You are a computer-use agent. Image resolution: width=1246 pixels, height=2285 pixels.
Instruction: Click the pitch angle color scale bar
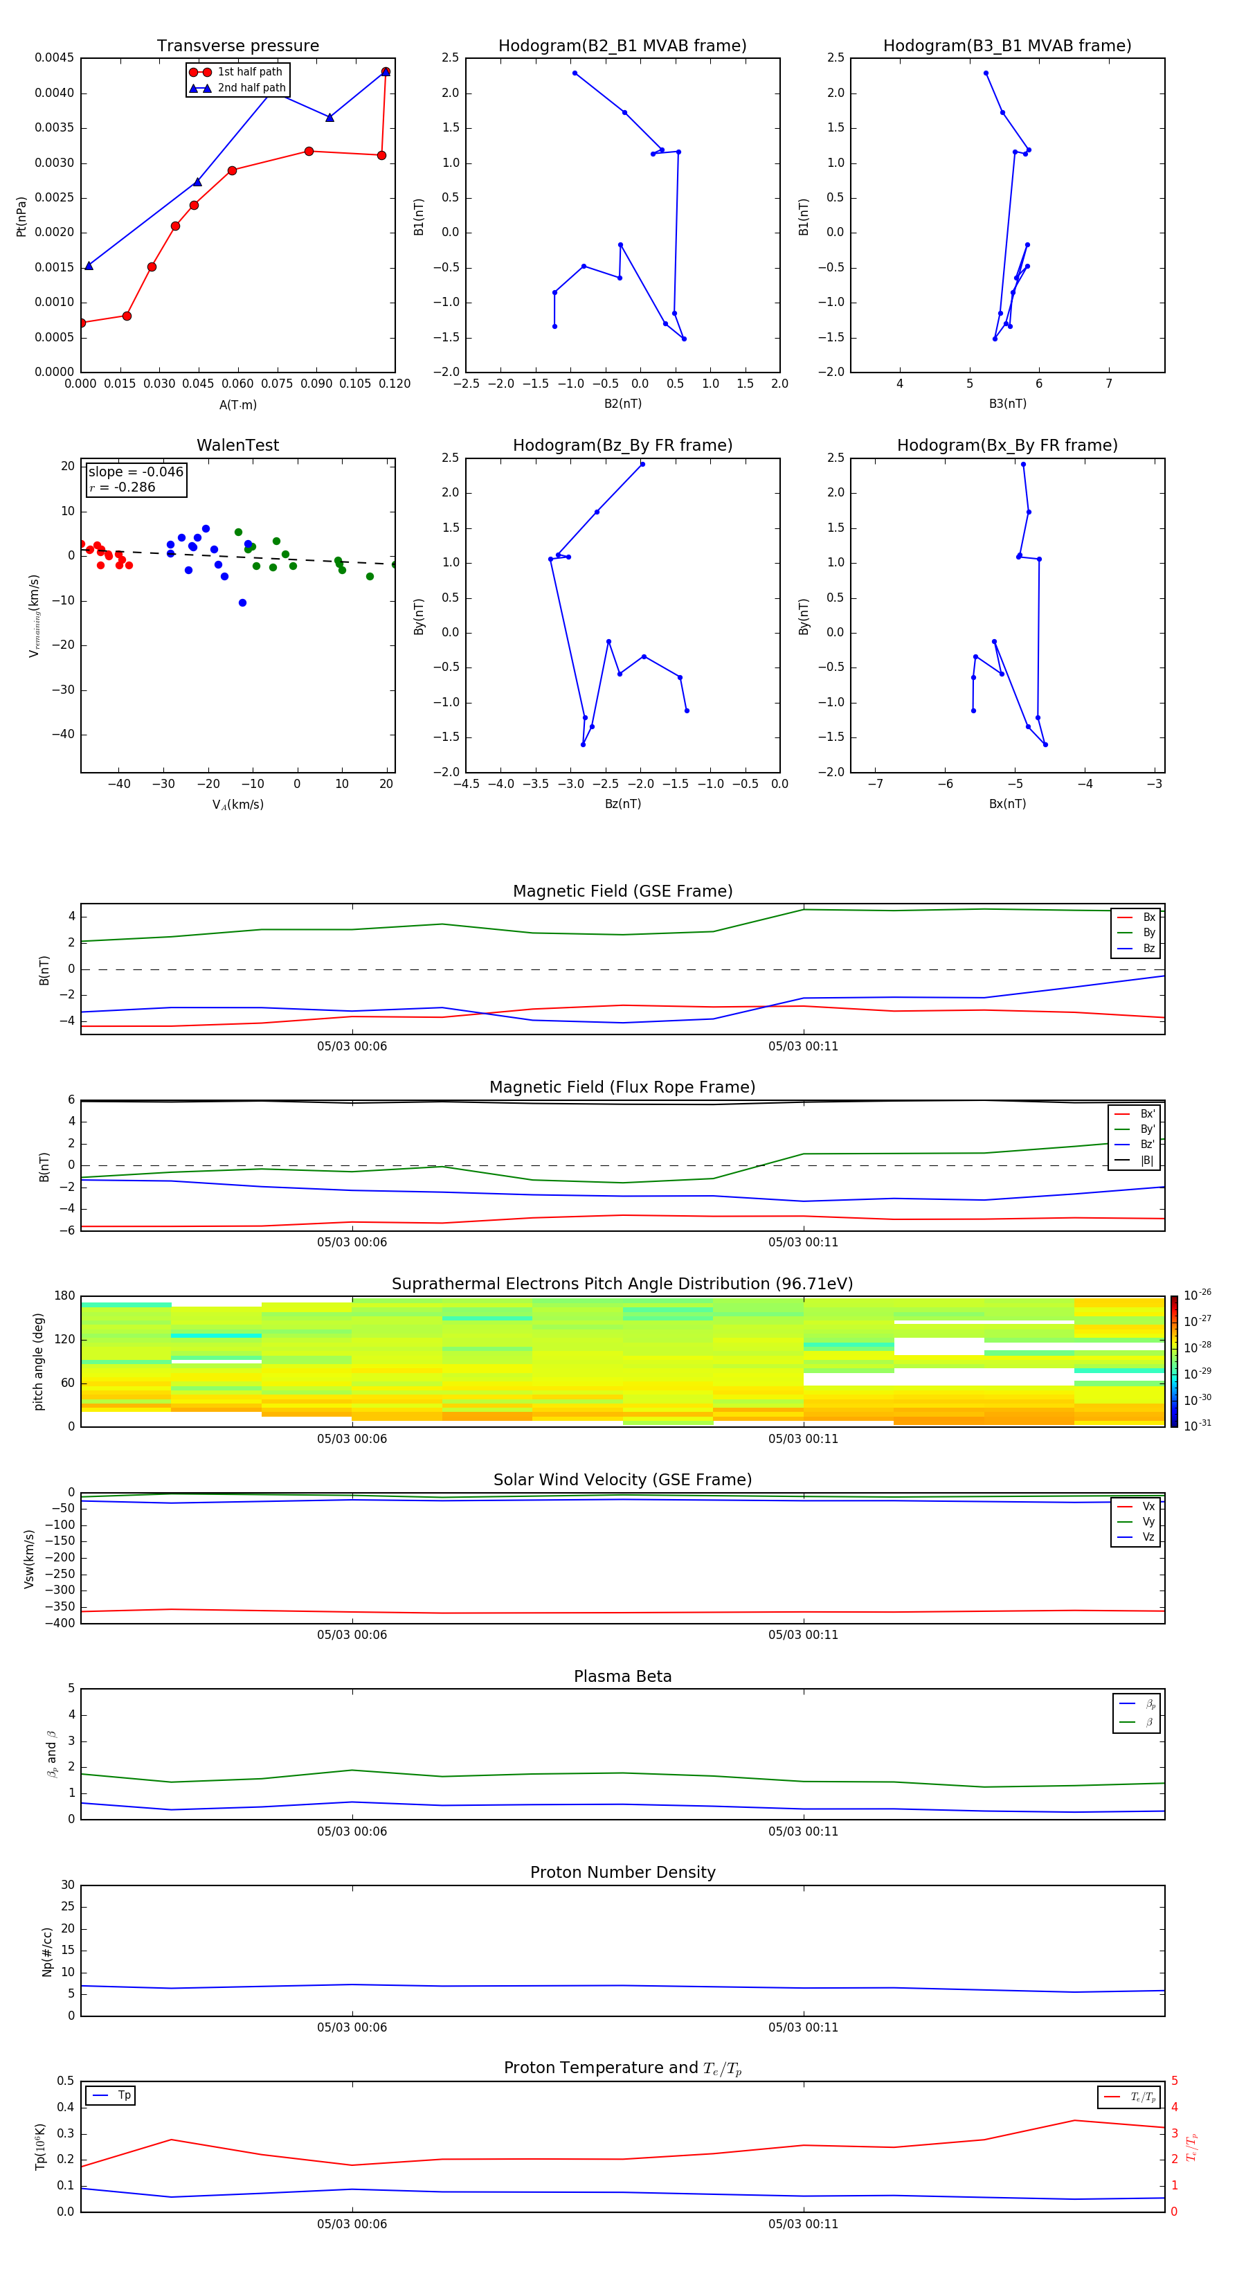coord(1174,1361)
